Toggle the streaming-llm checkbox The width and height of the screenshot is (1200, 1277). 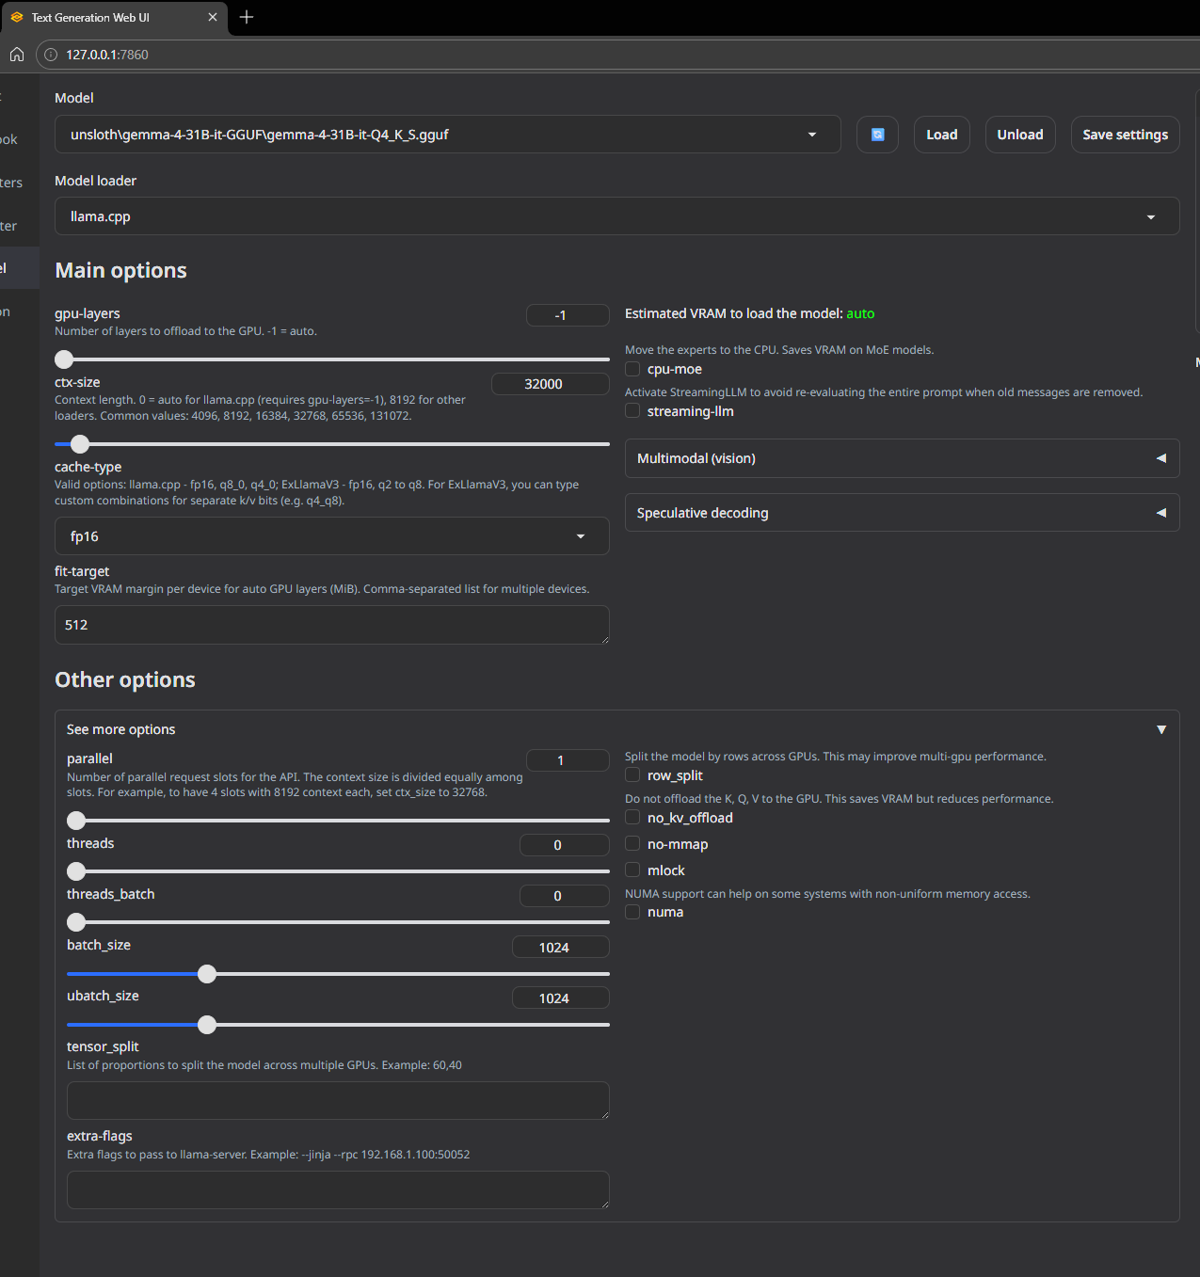632,411
